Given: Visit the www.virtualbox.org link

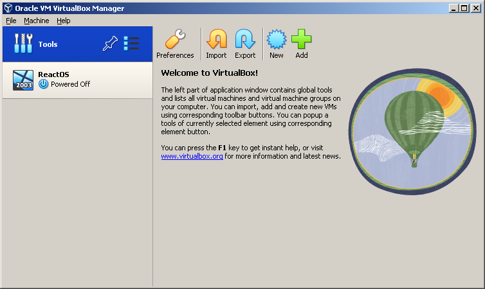Looking at the screenshot, I should coord(192,156).
